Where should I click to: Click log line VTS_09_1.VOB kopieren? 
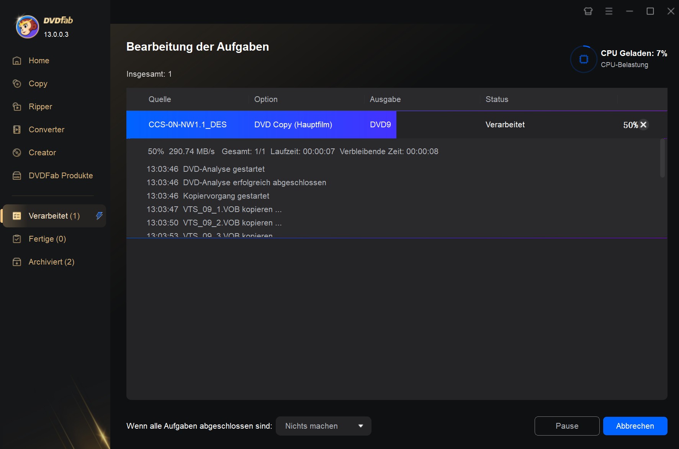pyautogui.click(x=214, y=209)
